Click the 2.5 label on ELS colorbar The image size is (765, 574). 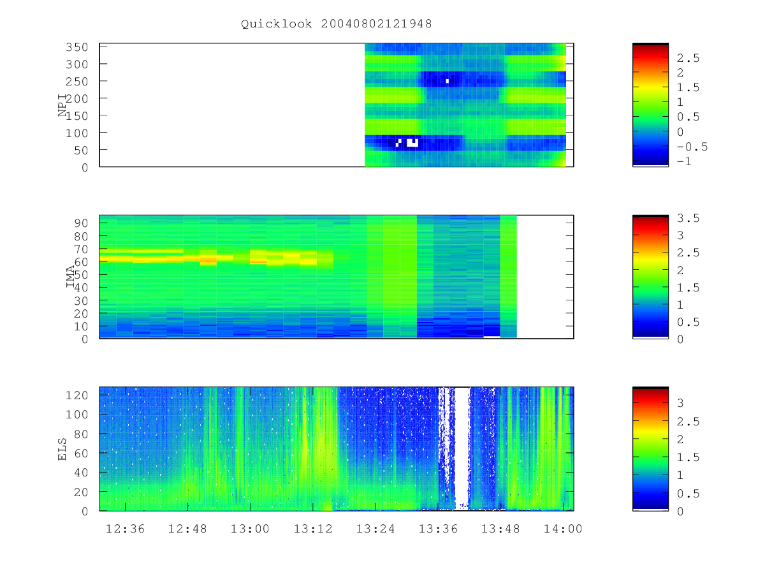click(688, 422)
